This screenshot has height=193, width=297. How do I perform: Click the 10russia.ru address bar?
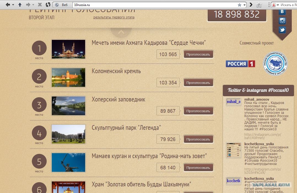pyautogui.click(x=154, y=5)
